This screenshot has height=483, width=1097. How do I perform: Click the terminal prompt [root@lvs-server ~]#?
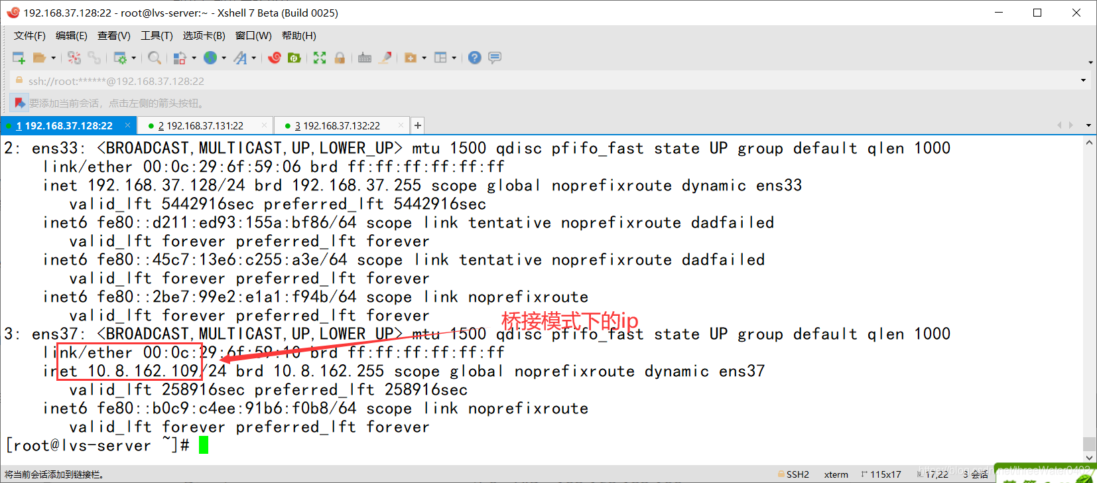(97, 445)
